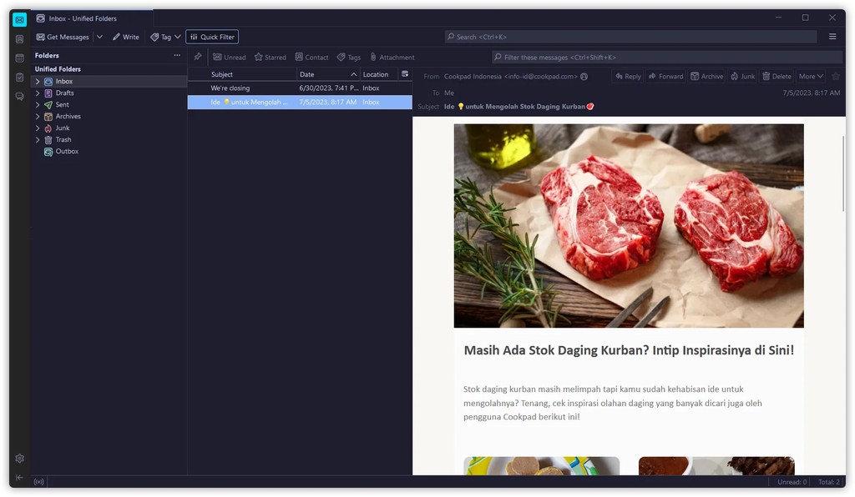Viewport: 855px width, 497px height.
Task: Open the Calendar space icon
Action: pos(19,58)
